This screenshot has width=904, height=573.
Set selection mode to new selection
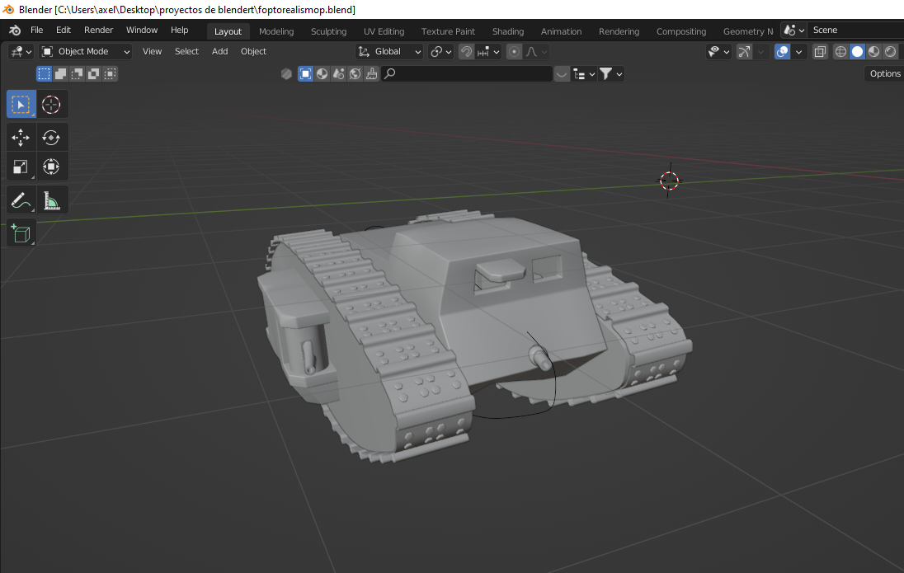pyautogui.click(x=44, y=73)
